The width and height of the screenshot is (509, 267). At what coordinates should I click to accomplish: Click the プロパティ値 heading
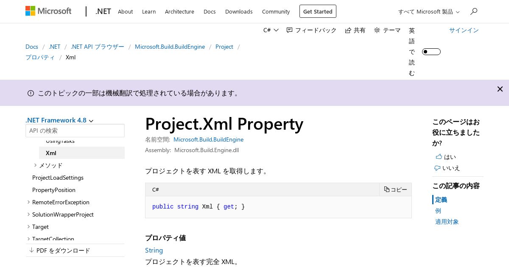tap(165, 238)
